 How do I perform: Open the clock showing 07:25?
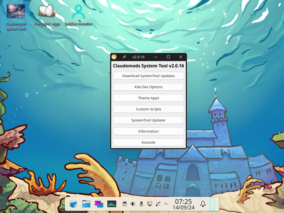[184, 204]
